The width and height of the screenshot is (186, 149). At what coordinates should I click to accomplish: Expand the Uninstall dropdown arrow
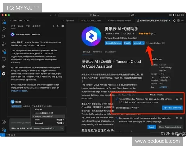pos(143,43)
